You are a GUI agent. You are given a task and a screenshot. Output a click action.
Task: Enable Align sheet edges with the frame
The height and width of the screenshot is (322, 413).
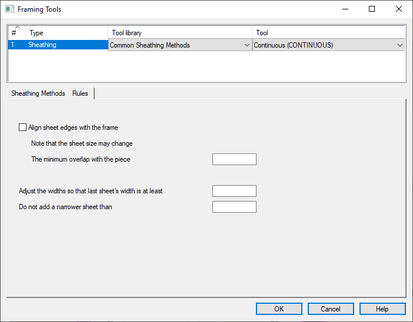point(23,128)
